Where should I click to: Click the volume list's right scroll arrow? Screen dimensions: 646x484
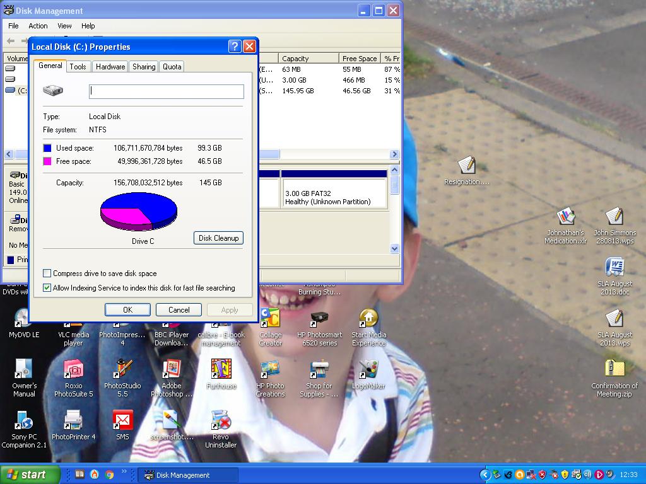coord(394,154)
